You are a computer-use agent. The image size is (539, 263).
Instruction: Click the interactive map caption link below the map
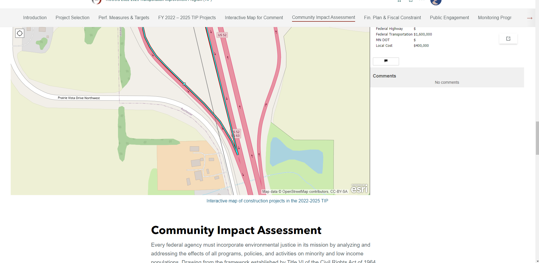pyautogui.click(x=267, y=201)
